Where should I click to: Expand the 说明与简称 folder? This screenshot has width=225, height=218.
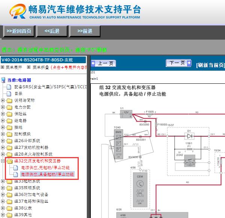coord(3,101)
